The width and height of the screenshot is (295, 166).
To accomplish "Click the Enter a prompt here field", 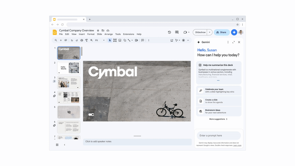I will click(219, 135).
